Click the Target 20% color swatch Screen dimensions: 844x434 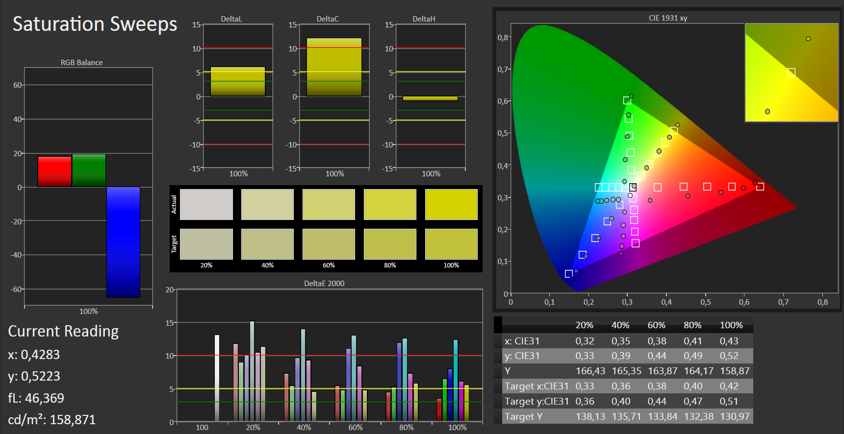[206, 244]
